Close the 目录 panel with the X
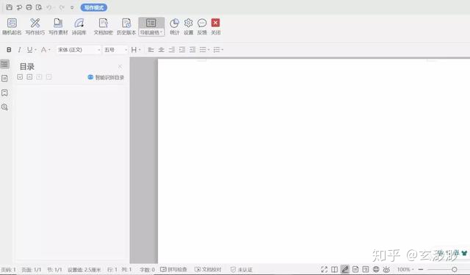Viewport: 470px width, 275px height. [x=120, y=67]
